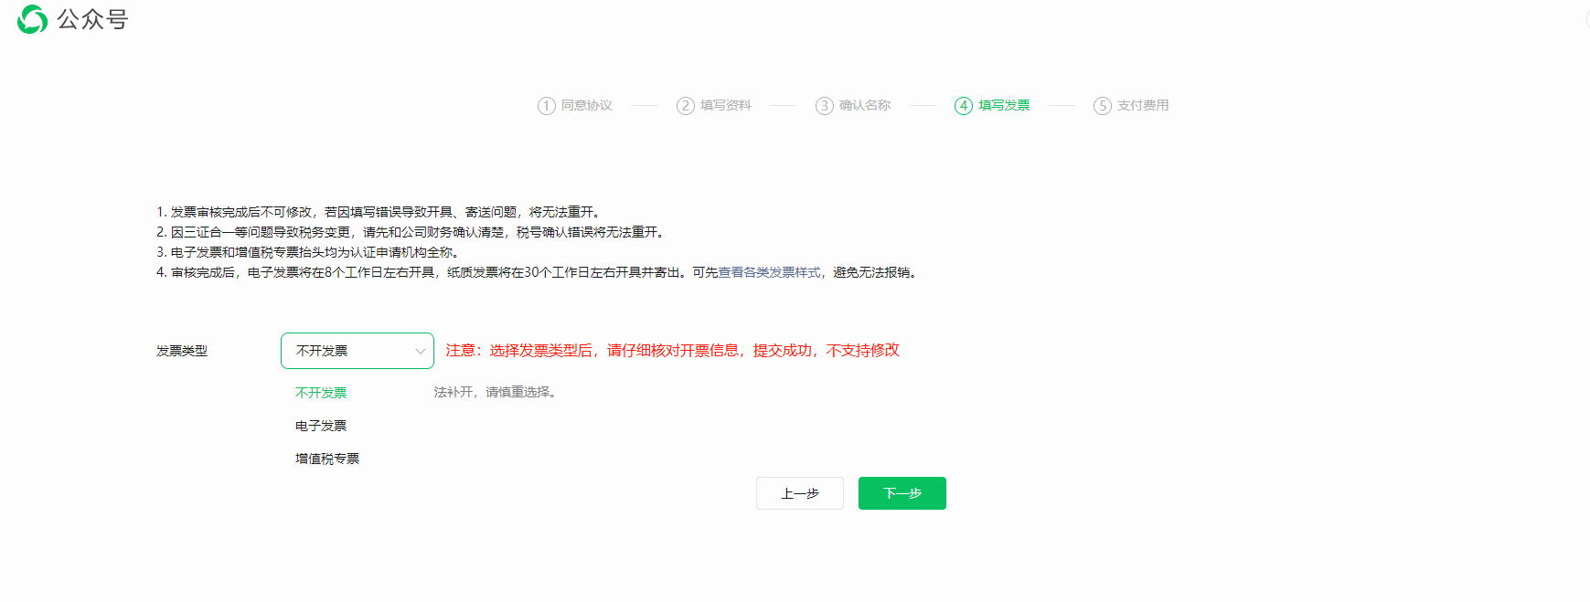
Task: Choose 不开发票 from the dropdown list
Action: [x=321, y=393]
